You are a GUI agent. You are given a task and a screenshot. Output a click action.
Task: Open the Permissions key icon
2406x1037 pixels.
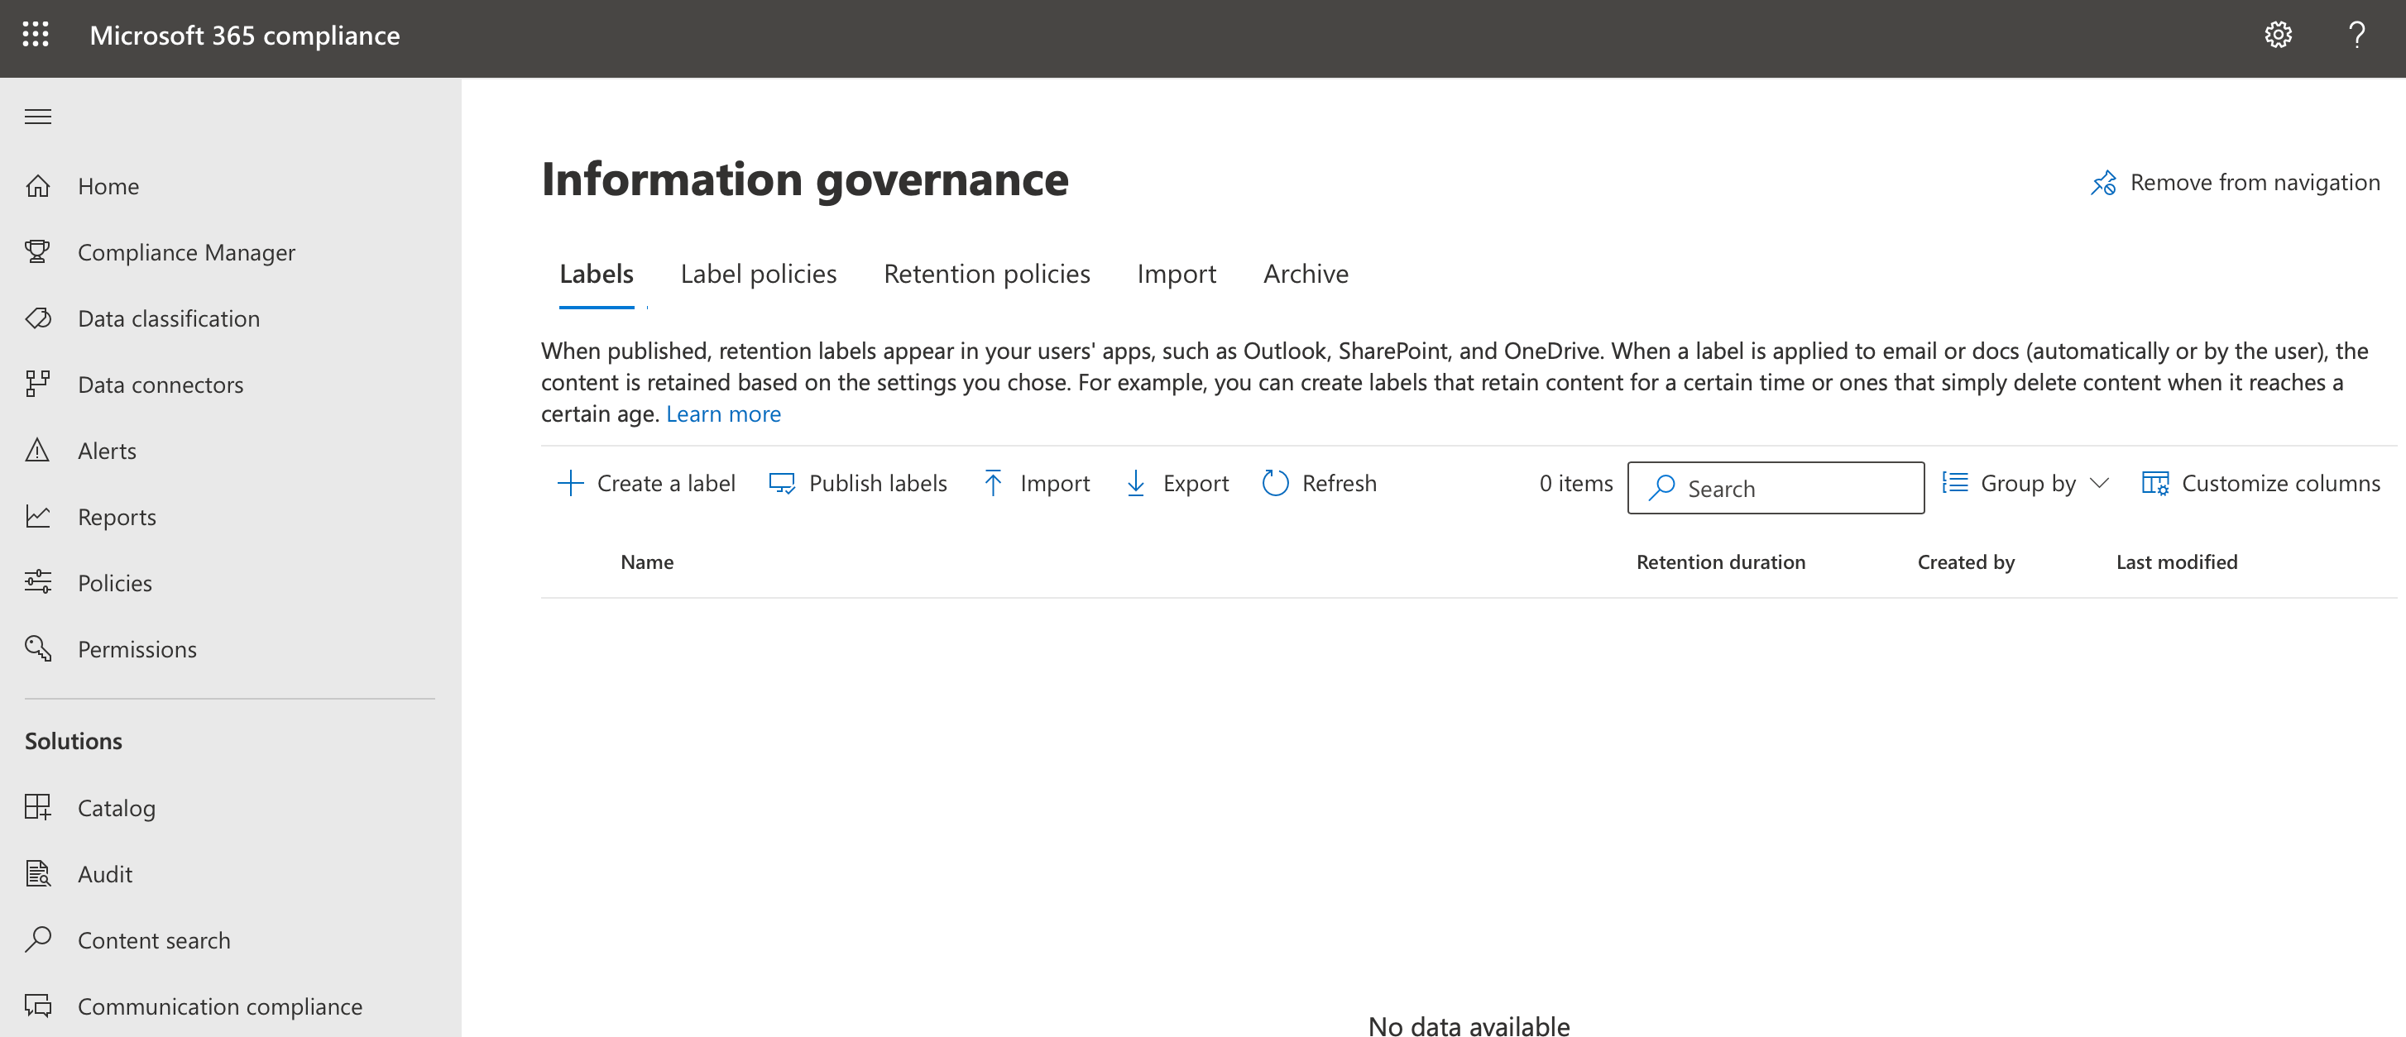38,648
